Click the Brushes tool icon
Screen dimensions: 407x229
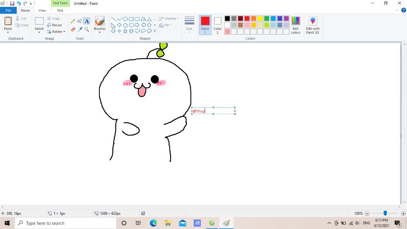click(100, 21)
